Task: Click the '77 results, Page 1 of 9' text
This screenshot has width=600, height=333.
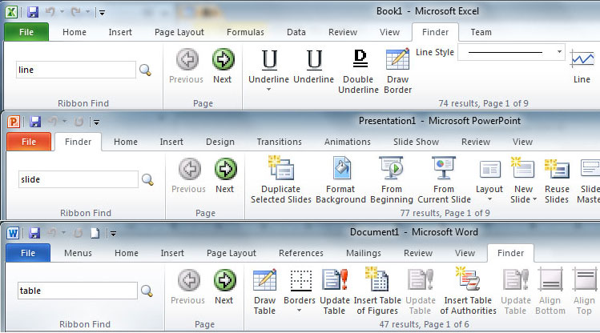Action: (x=445, y=213)
